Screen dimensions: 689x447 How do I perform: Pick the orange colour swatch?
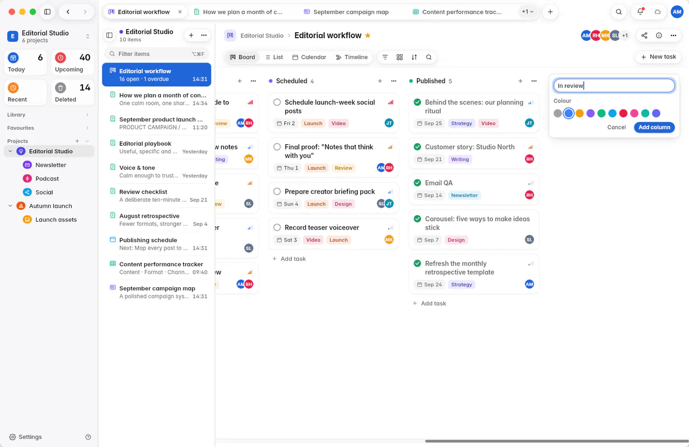pyautogui.click(x=580, y=113)
